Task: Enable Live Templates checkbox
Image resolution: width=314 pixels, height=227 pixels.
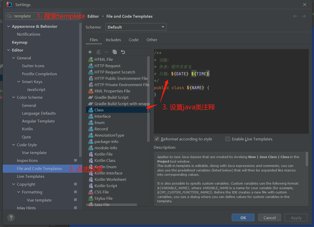Action: tap(228, 139)
